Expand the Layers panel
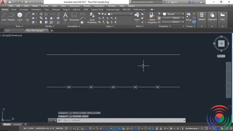Image resolution: width=233 pixels, height=131 pixels. point(110,26)
